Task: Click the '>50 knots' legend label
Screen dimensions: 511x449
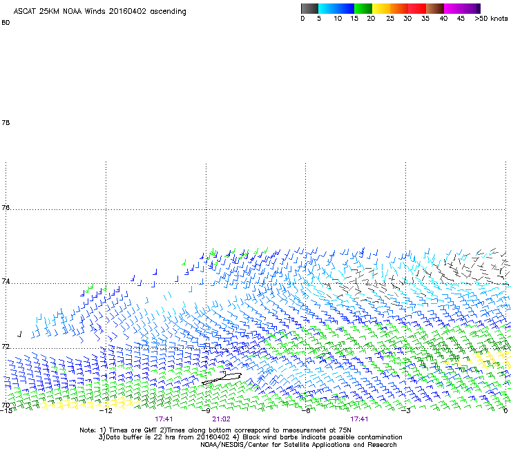Action: 491,19
